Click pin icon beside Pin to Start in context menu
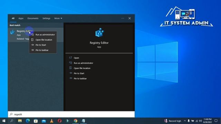The image size is (221, 124). pos(32,45)
